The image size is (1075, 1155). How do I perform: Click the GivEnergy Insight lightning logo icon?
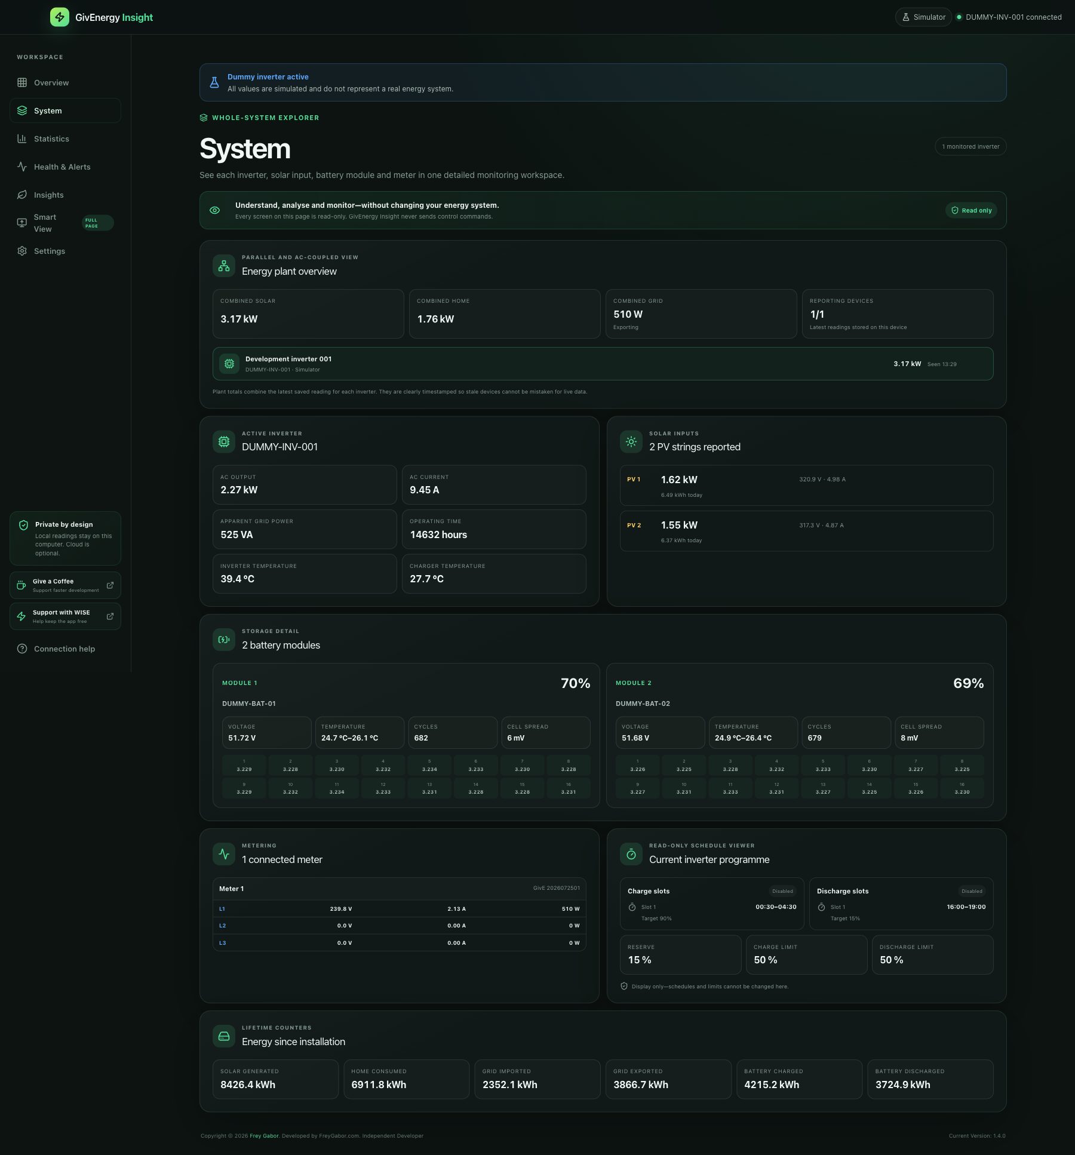60,17
